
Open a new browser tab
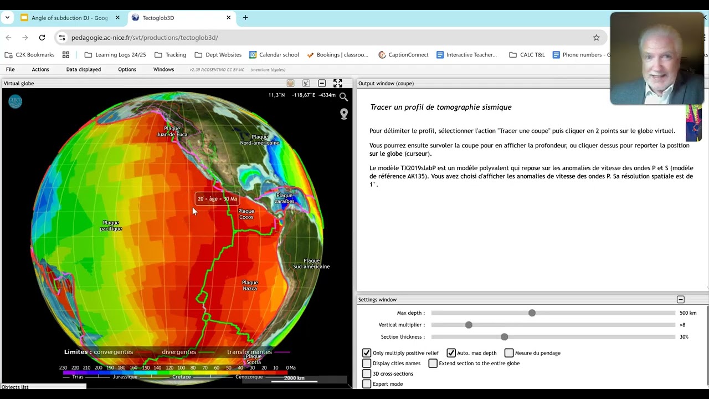tap(245, 18)
